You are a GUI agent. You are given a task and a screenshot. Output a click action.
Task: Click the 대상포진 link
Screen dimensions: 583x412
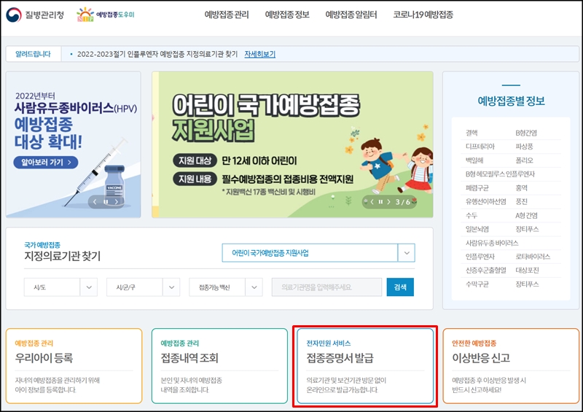[527, 271]
